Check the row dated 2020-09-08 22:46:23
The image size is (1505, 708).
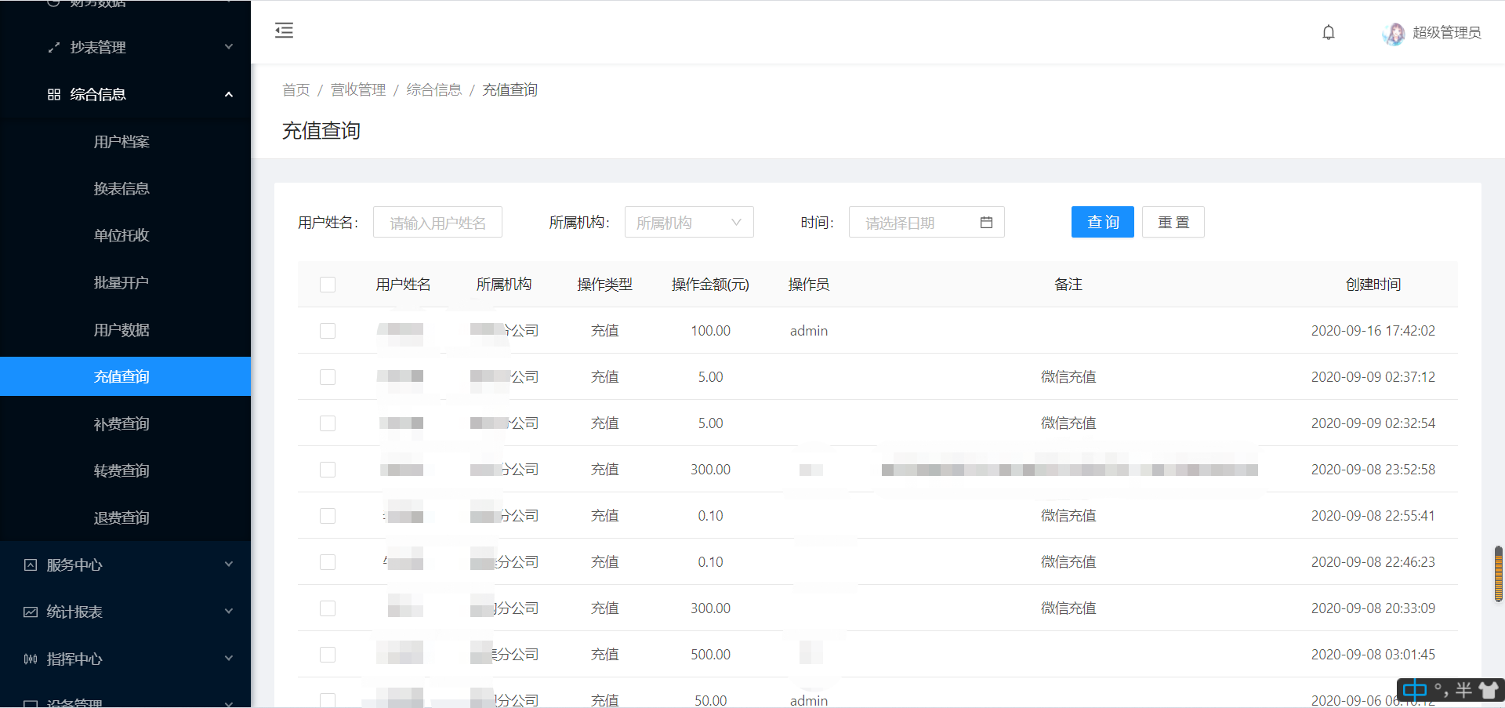pyautogui.click(x=328, y=562)
